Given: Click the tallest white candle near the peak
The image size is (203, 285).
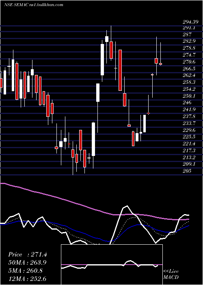Looking at the screenshot, I should 102,59.
